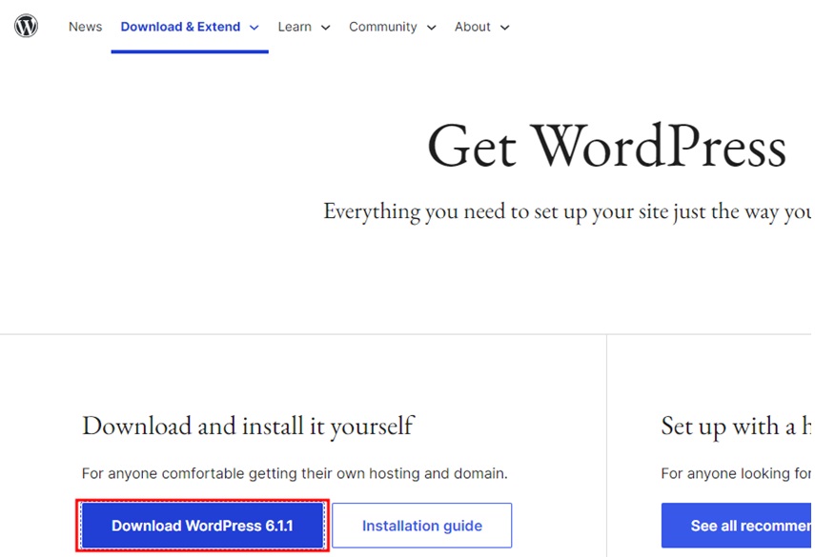Select the Get WordPress heading text
815x557 pixels.
coord(606,147)
